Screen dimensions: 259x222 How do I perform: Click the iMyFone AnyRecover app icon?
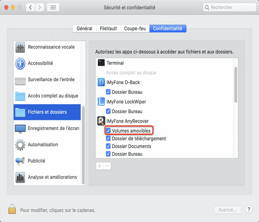pyautogui.click(x=101, y=121)
